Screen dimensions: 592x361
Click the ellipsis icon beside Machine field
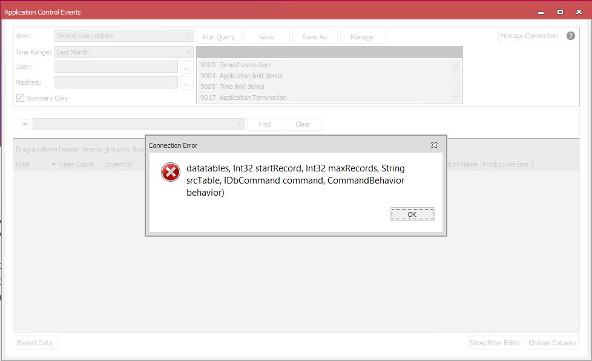pos(186,82)
